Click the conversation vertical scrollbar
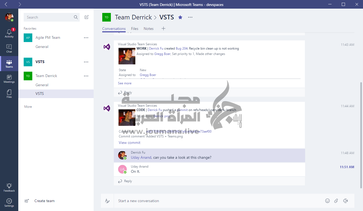The width and height of the screenshot is (363, 211). point(361,135)
